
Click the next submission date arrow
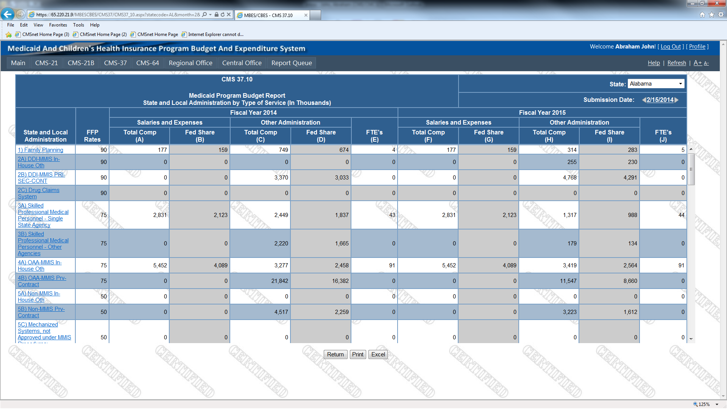click(677, 100)
